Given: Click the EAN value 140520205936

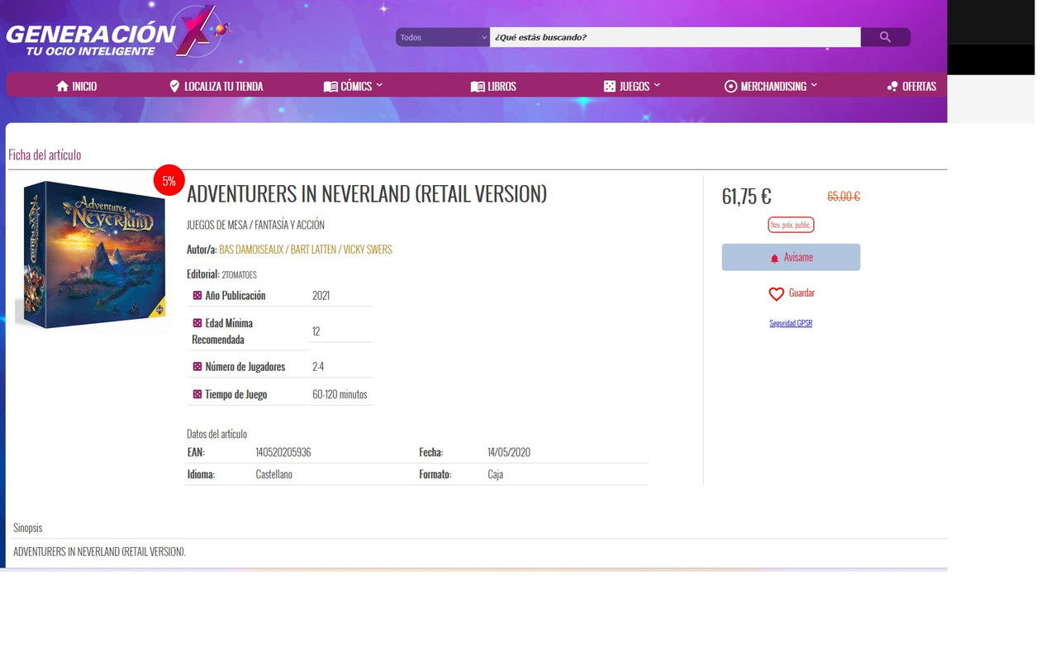Looking at the screenshot, I should 283,452.
